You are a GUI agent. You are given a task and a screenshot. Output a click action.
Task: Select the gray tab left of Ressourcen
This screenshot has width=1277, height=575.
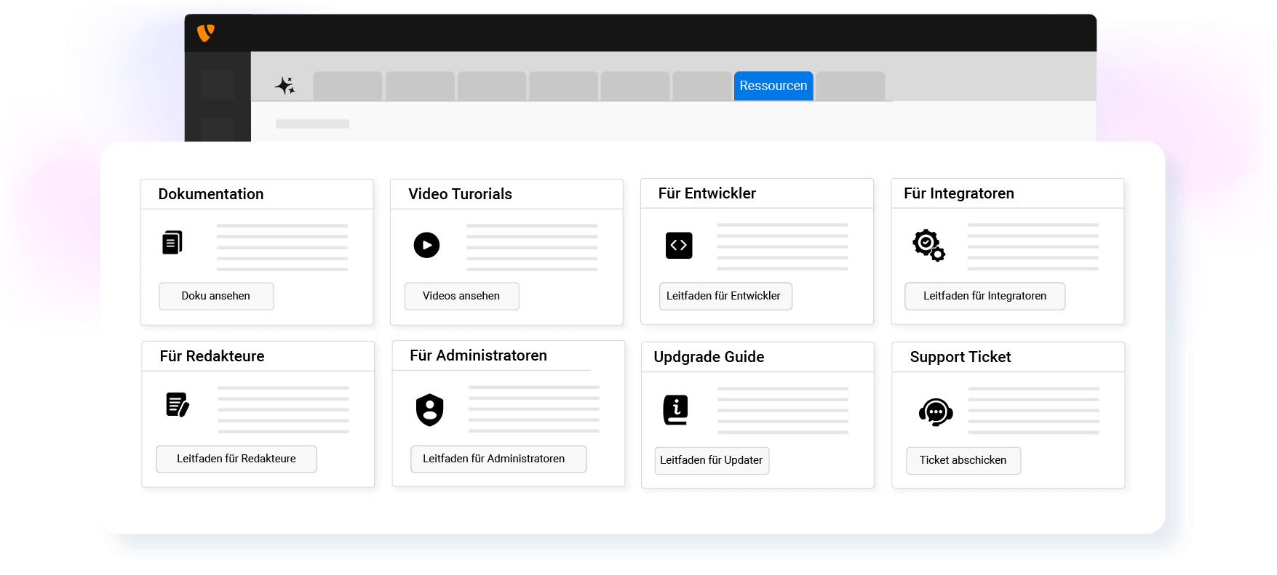tap(702, 86)
